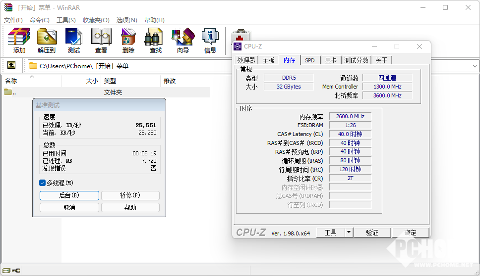Screen dimensions: 480x276
Task: Click the 四通道 channel value
Action: tap(387, 78)
